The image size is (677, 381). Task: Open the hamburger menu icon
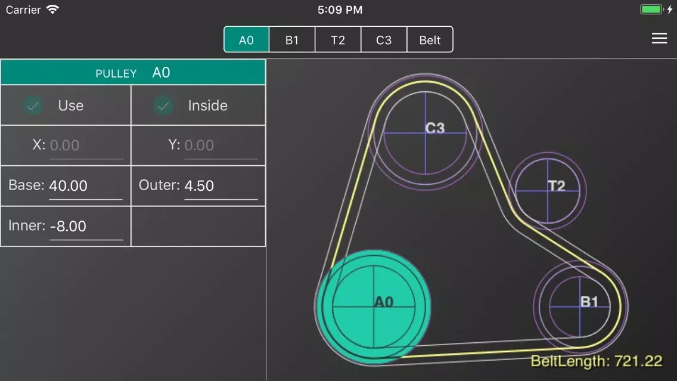pyautogui.click(x=659, y=38)
